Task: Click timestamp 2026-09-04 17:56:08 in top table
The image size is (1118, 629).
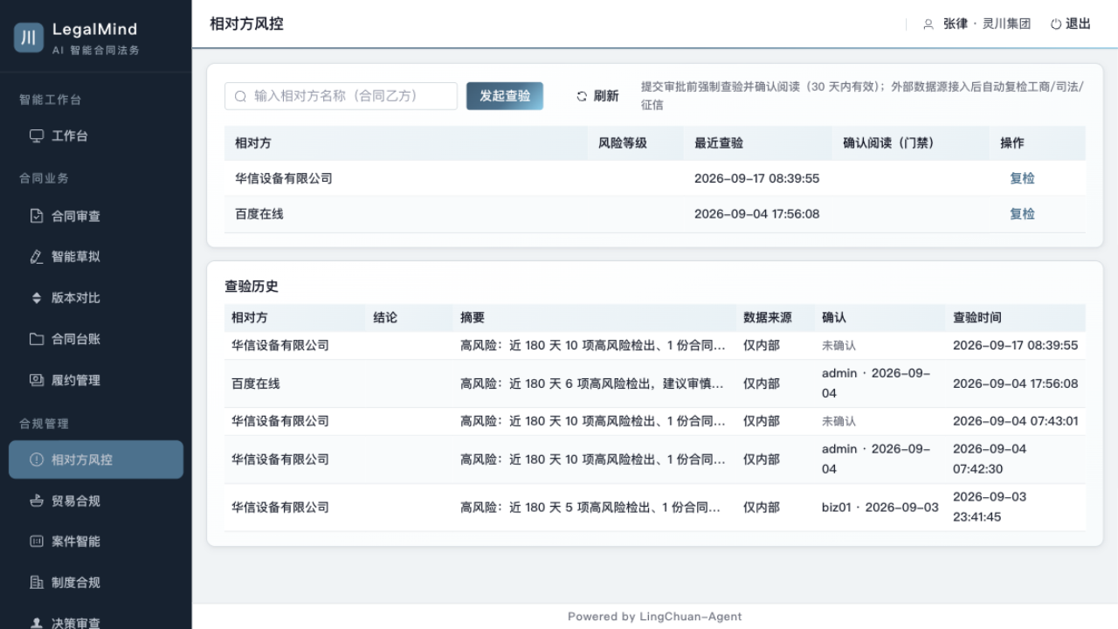Action: pos(757,214)
